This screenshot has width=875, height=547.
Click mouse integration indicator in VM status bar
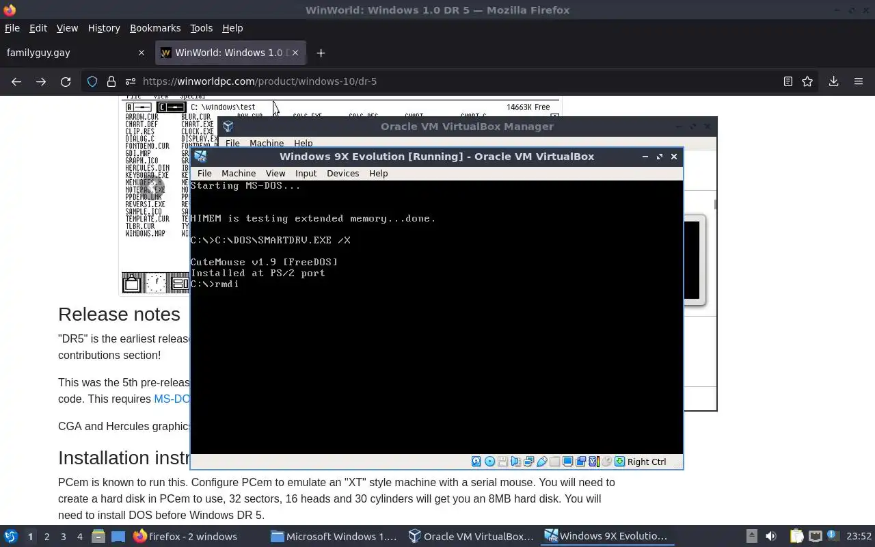coord(606,462)
